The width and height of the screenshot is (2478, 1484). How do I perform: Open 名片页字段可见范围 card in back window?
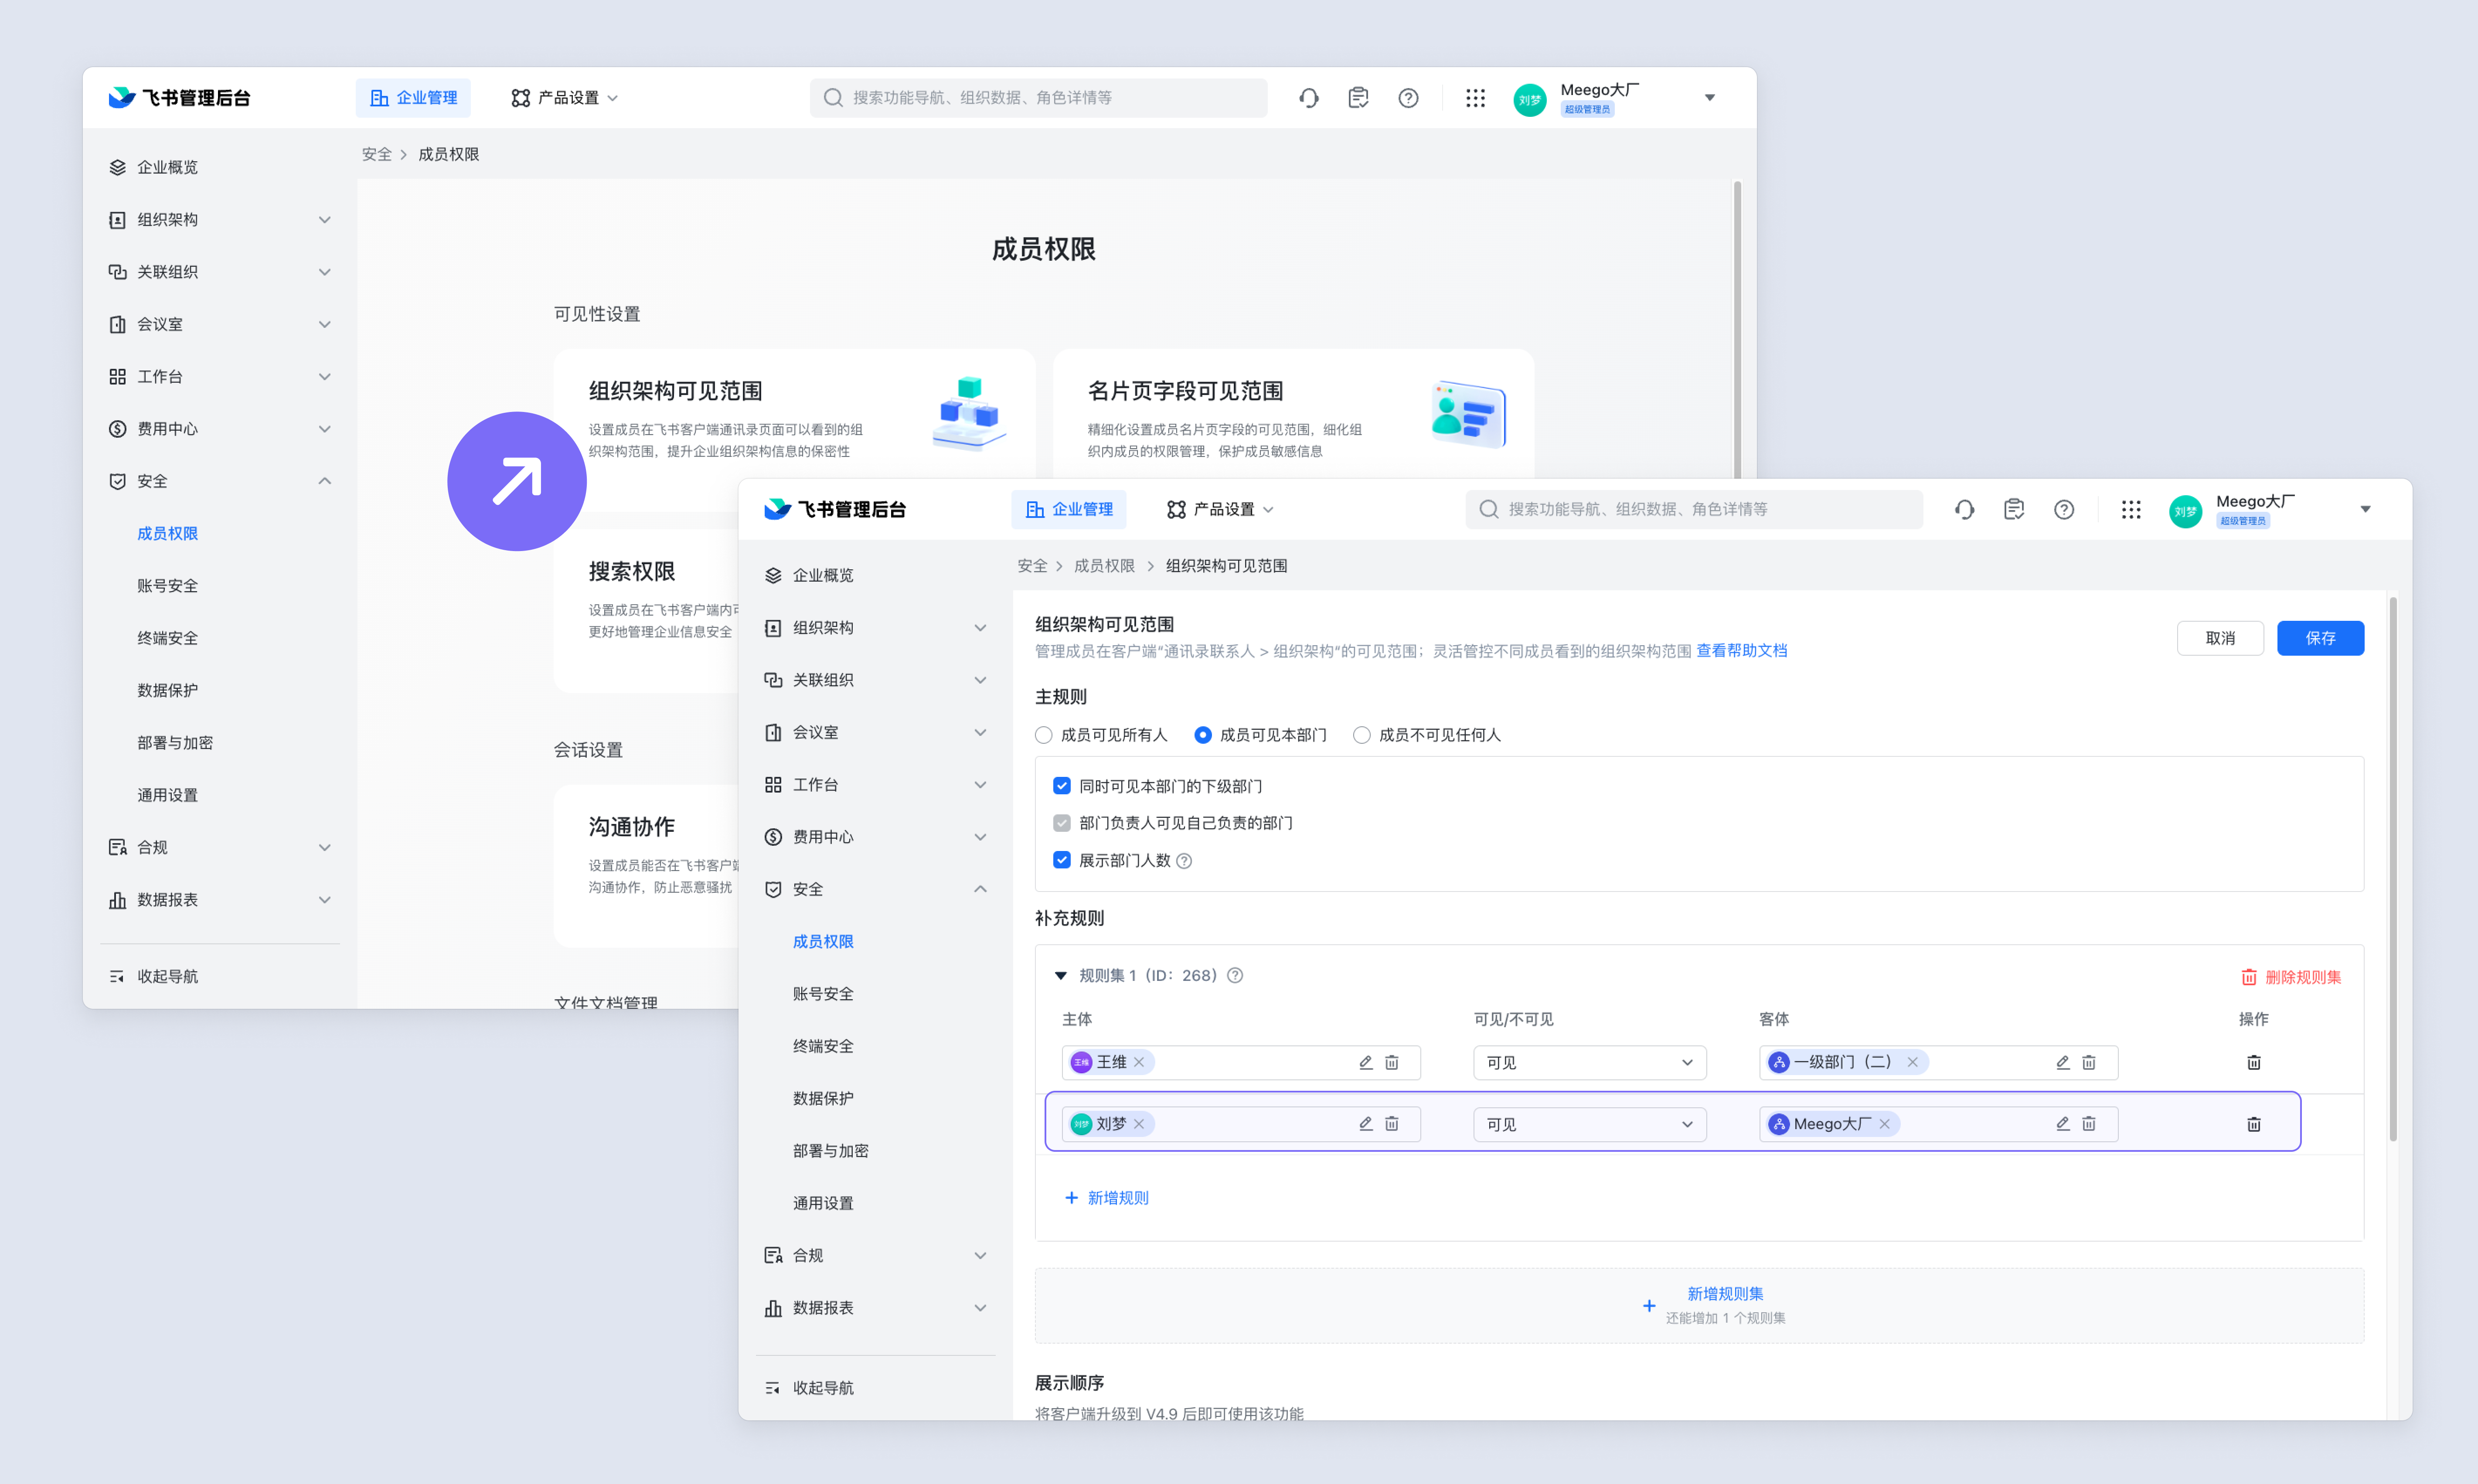[1294, 414]
